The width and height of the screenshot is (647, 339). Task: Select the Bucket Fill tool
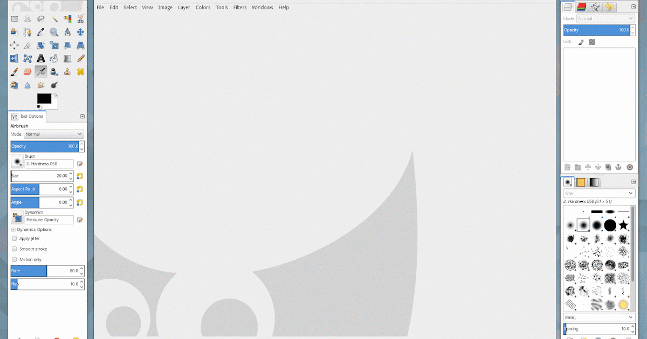pos(54,58)
